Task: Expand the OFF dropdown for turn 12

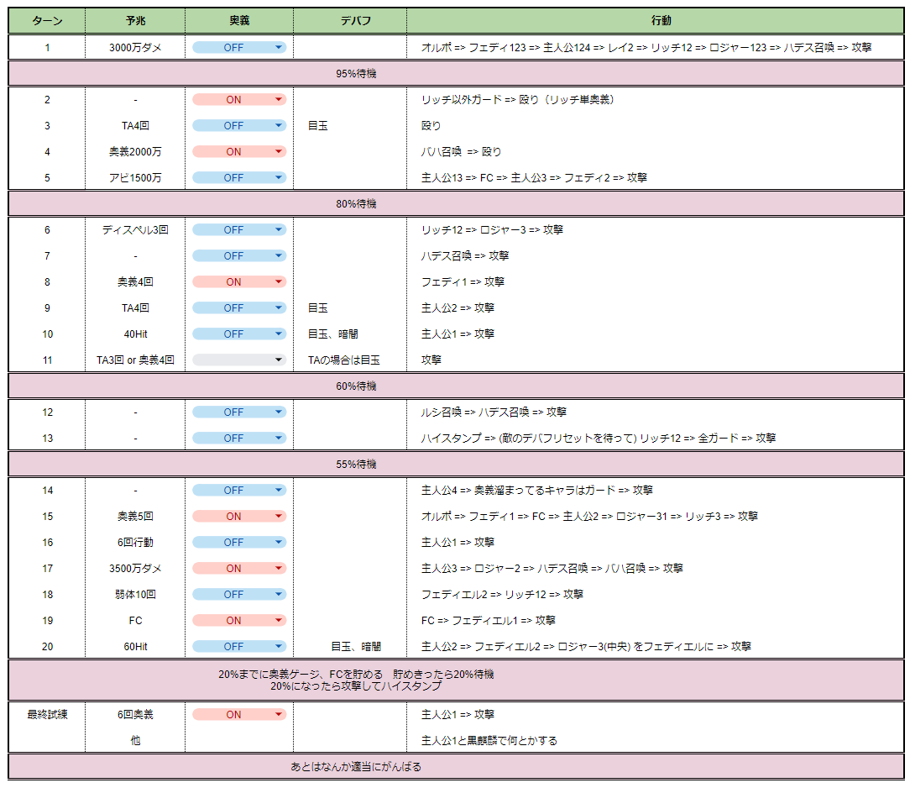Action: coord(239,412)
